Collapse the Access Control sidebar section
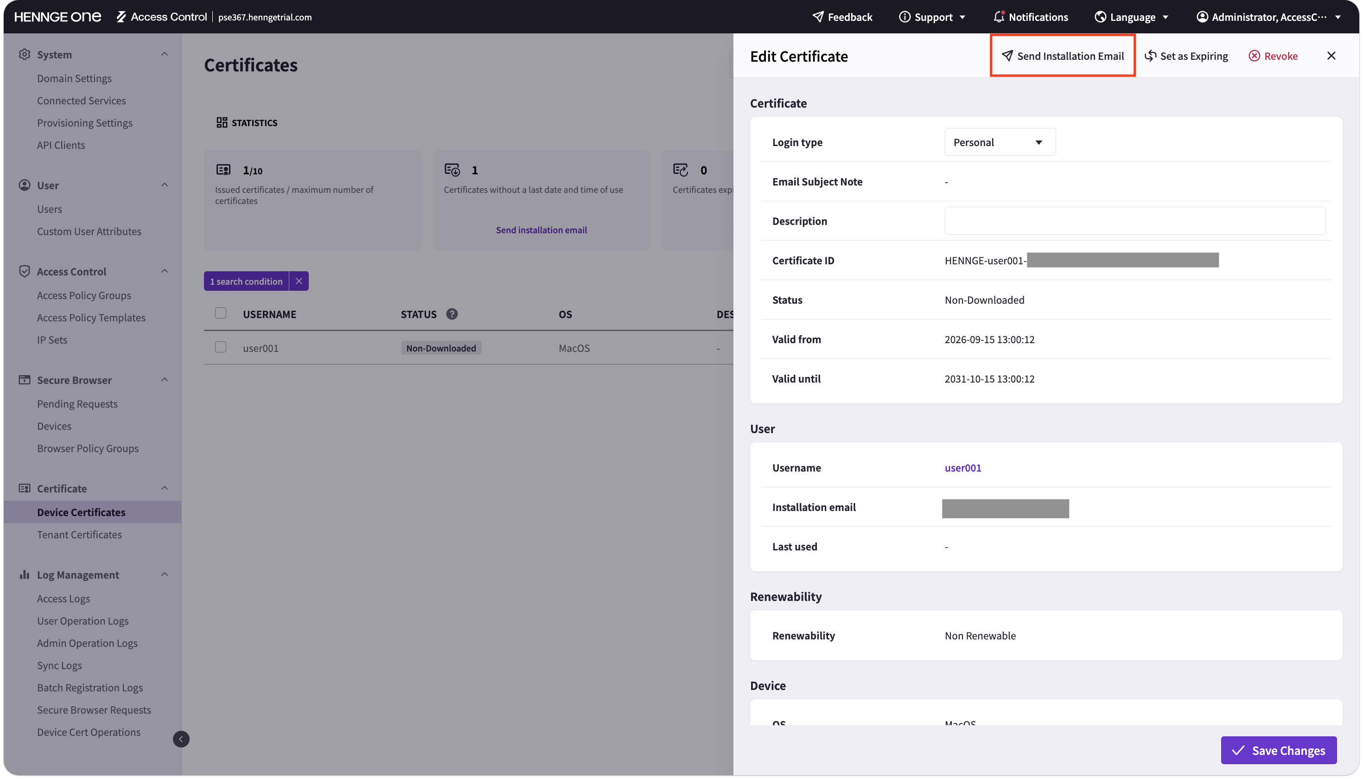Viewport: 1363px width, 779px height. (164, 271)
